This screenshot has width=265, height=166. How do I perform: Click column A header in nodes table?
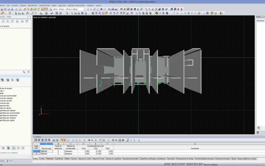pos(46,144)
